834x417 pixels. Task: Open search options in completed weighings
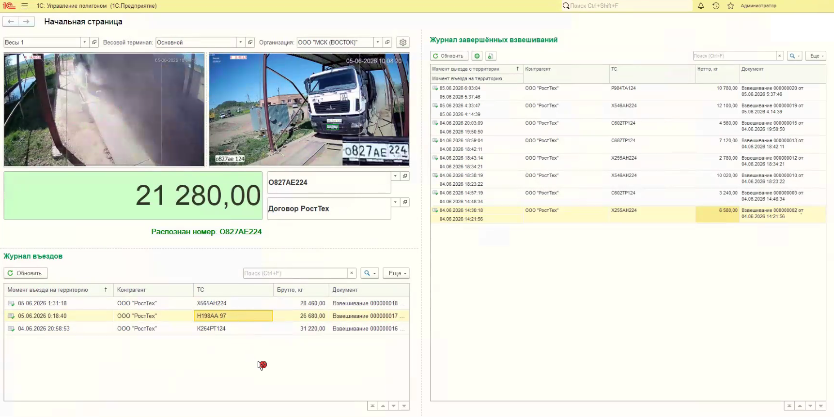(x=795, y=56)
